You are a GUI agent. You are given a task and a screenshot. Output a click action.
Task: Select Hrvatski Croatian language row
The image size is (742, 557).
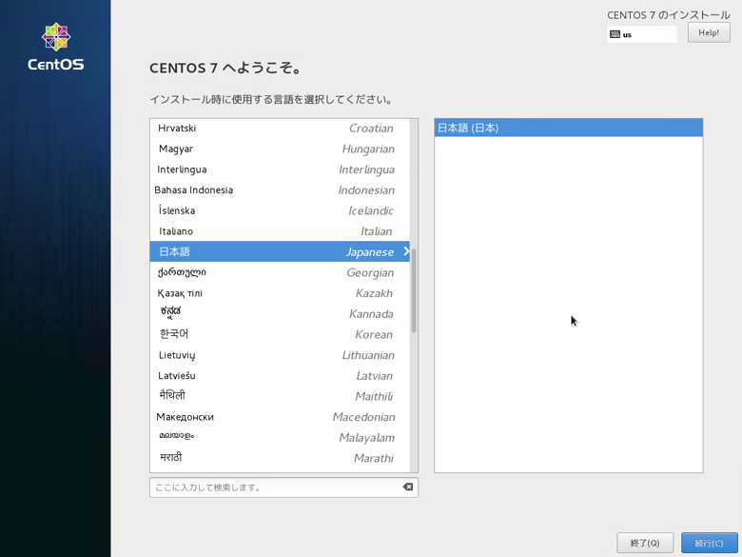click(x=280, y=128)
